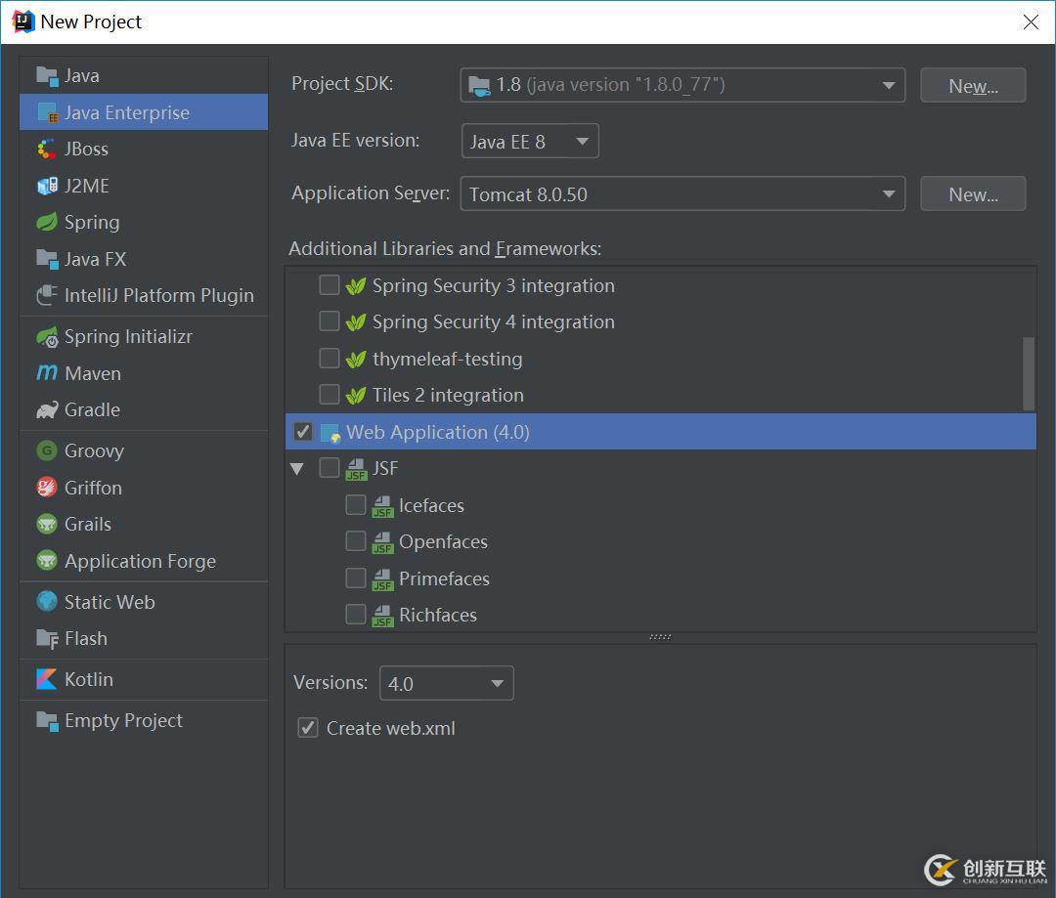This screenshot has height=898, width=1056.
Task: Click the Icefaces JSF icon
Action: coord(382,505)
